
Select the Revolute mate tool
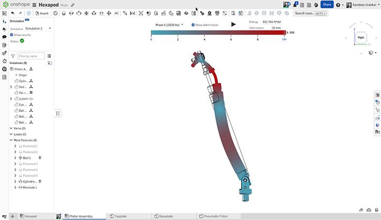point(71,13)
